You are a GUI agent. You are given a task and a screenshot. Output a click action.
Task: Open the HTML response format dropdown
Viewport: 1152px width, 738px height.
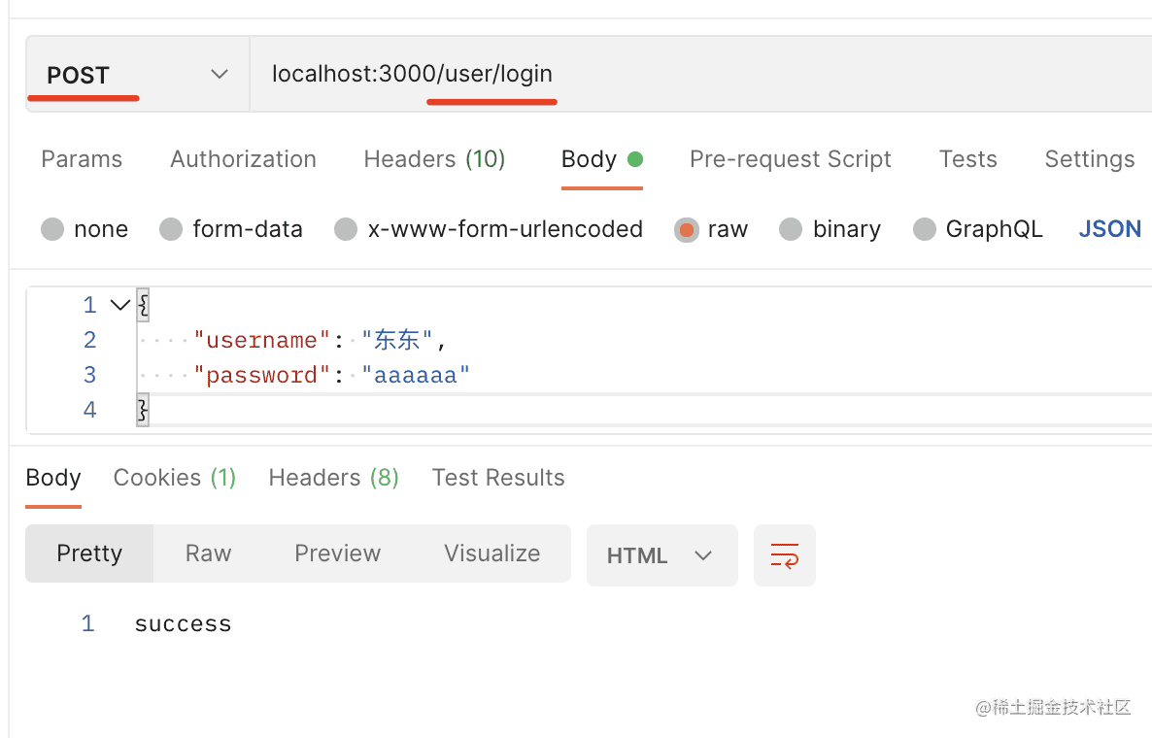[x=661, y=555]
